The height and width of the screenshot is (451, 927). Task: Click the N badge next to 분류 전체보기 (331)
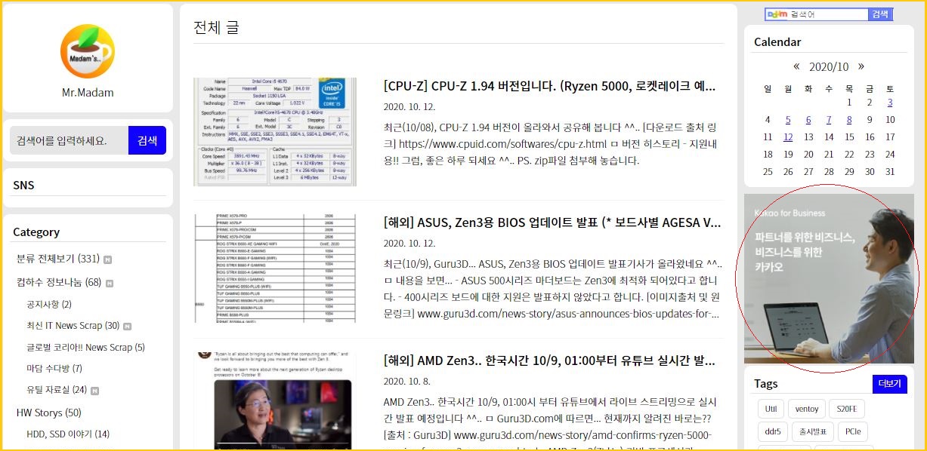pyautogui.click(x=108, y=259)
